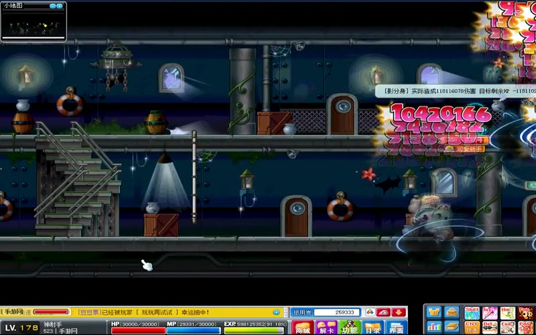Click the icon next to 抵用卷 field

pyautogui.click(x=371, y=312)
